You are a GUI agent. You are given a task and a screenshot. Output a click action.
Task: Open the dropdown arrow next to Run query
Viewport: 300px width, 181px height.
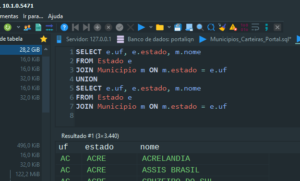point(151,27)
